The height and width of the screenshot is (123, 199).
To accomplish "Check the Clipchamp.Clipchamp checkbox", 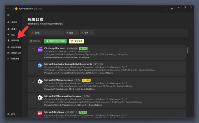I will (33, 50).
